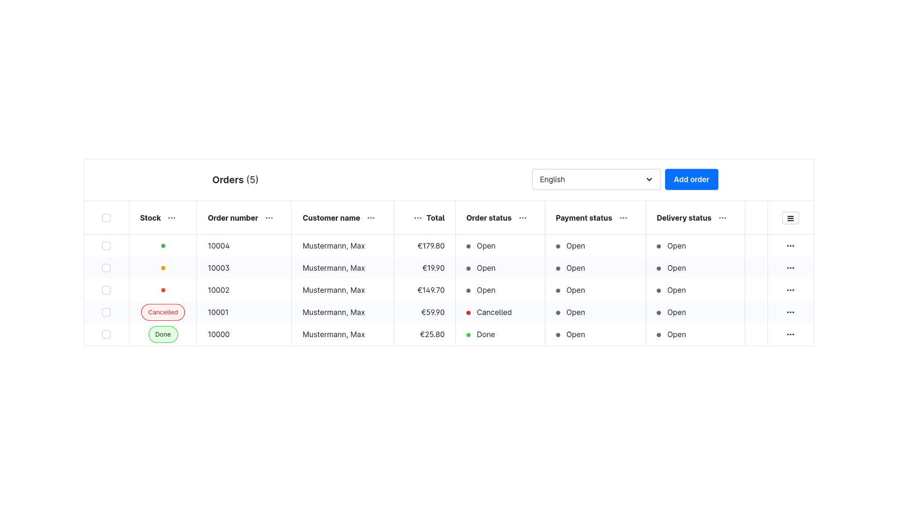Toggle the select-all header checkbox
This screenshot has height=505, width=898.
coord(106,218)
